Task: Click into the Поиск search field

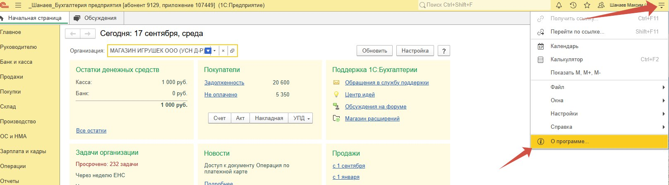Action: click(484, 5)
